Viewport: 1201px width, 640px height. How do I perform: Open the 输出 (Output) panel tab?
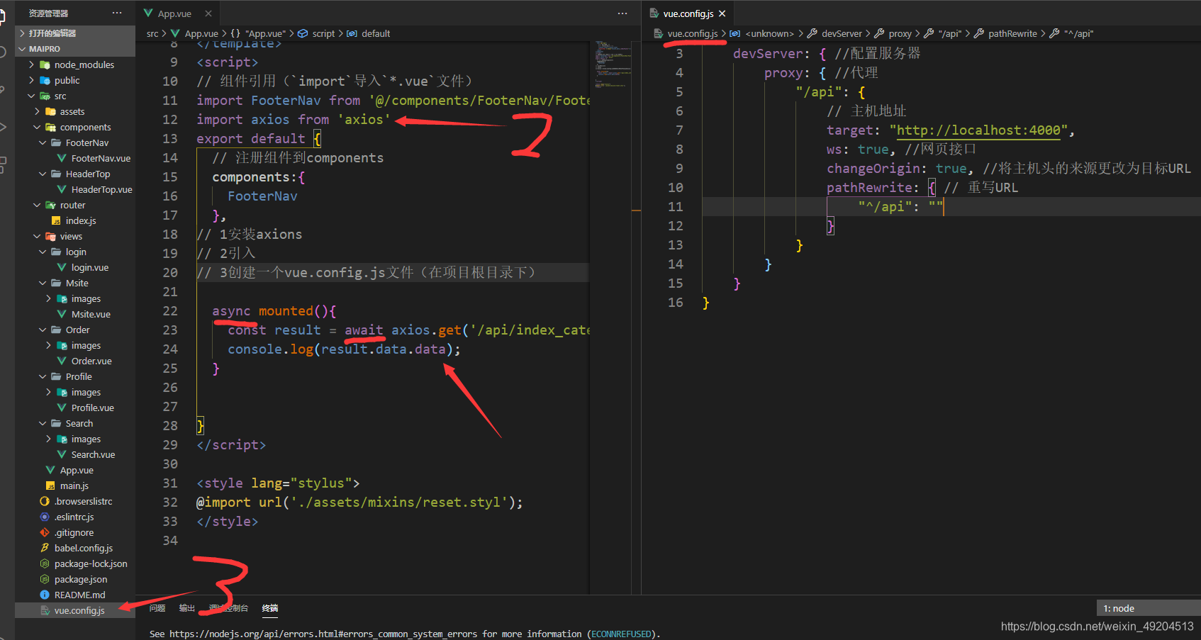coord(187,608)
